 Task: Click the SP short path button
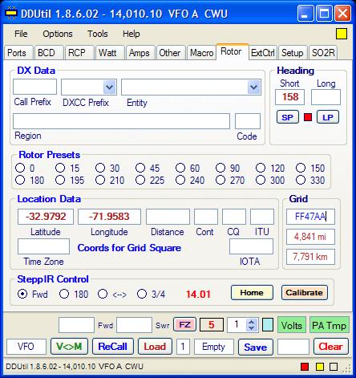288,117
